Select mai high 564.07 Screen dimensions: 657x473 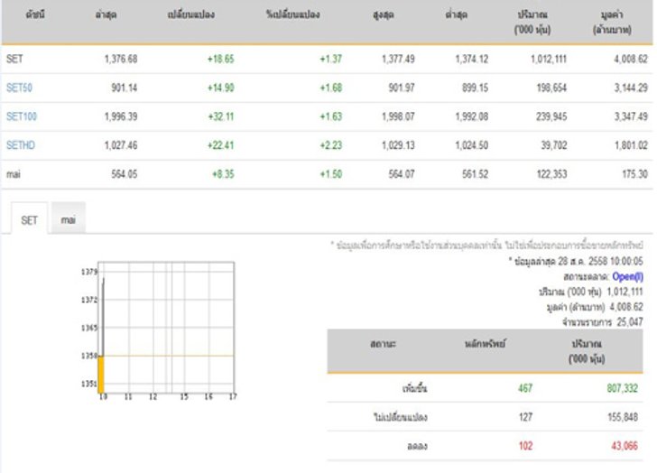pyautogui.click(x=402, y=174)
